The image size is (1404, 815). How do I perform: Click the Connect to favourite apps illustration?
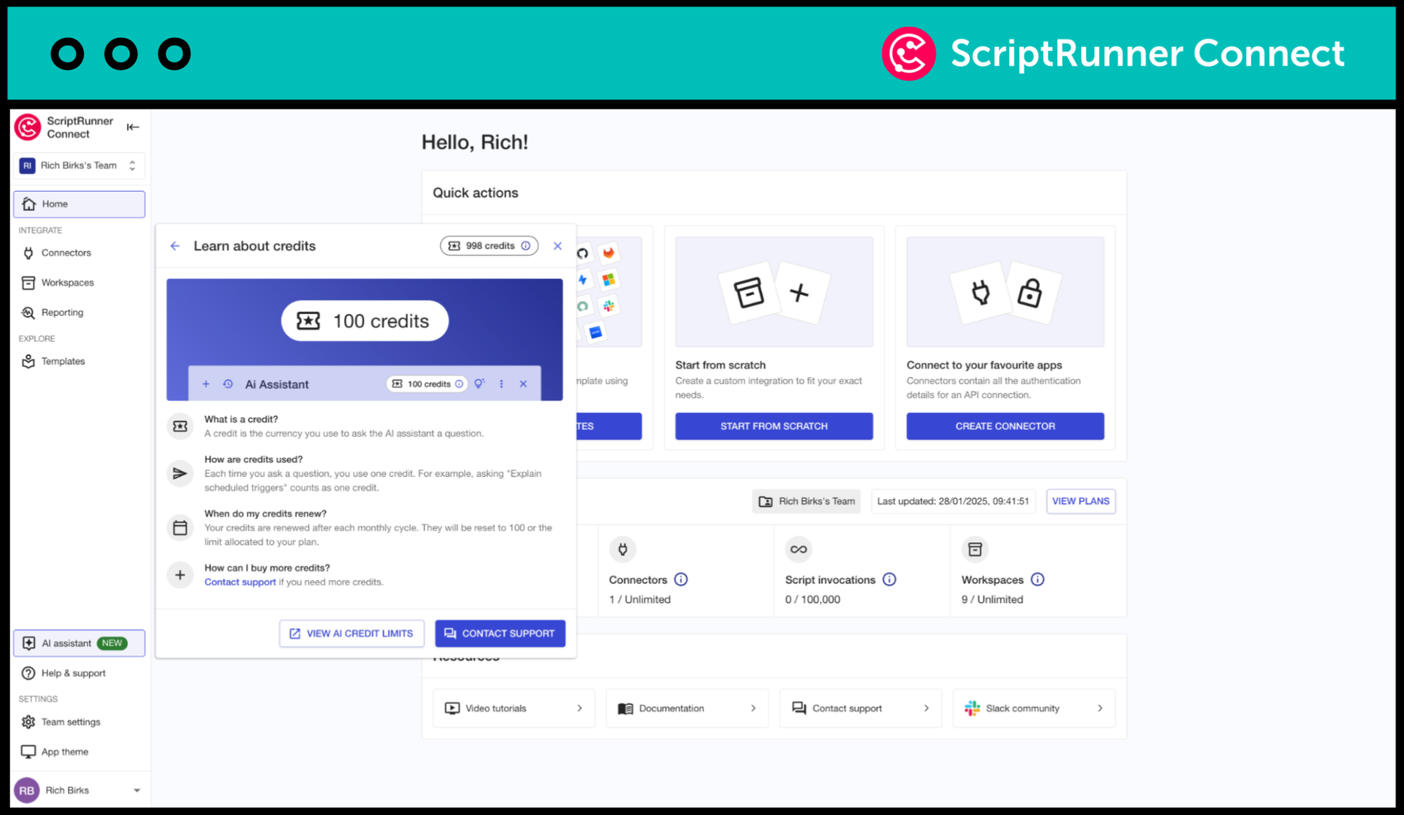tap(1005, 292)
